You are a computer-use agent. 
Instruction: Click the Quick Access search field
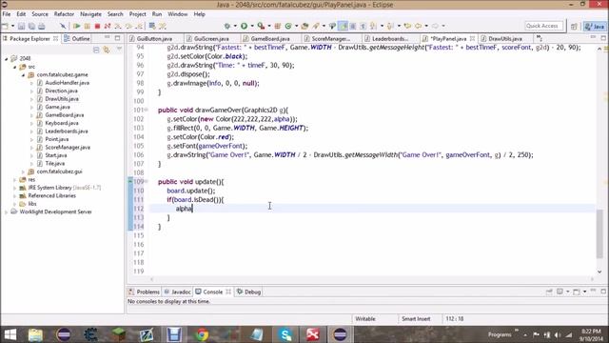pos(543,26)
